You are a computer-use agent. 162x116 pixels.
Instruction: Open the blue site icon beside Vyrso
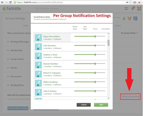click(x=135, y=19)
